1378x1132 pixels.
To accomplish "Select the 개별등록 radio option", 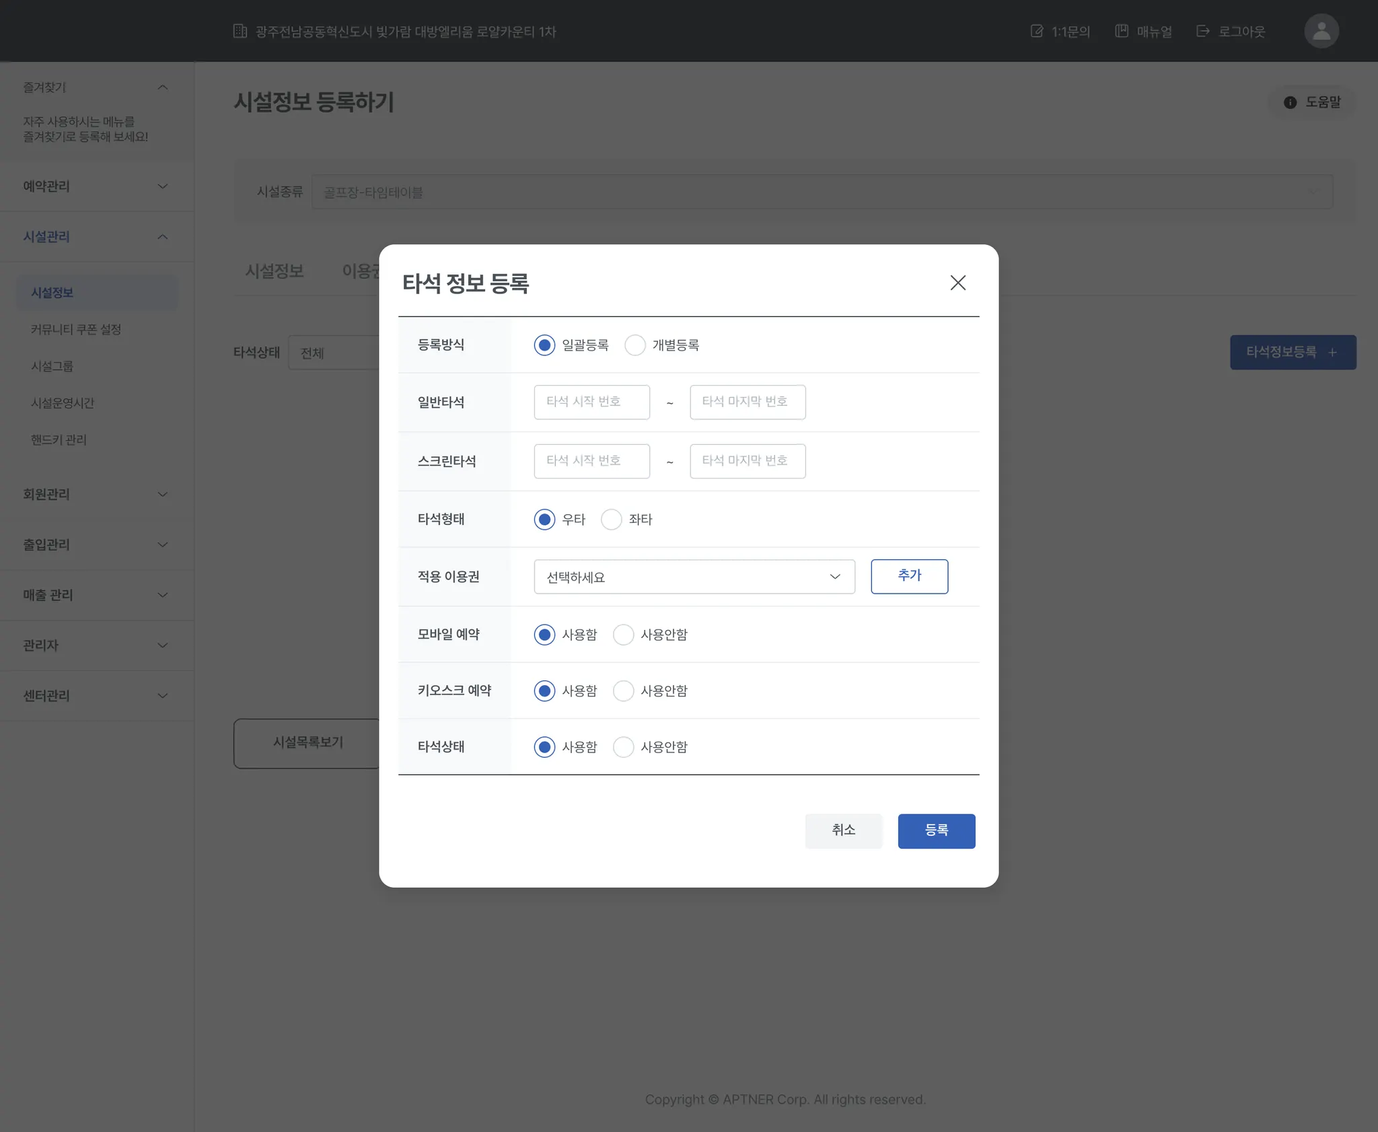I will click(634, 345).
